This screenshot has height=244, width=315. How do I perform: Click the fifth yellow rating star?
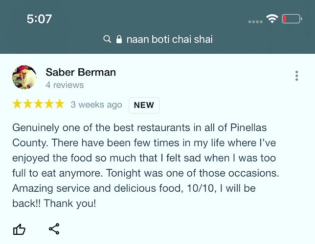click(59, 104)
